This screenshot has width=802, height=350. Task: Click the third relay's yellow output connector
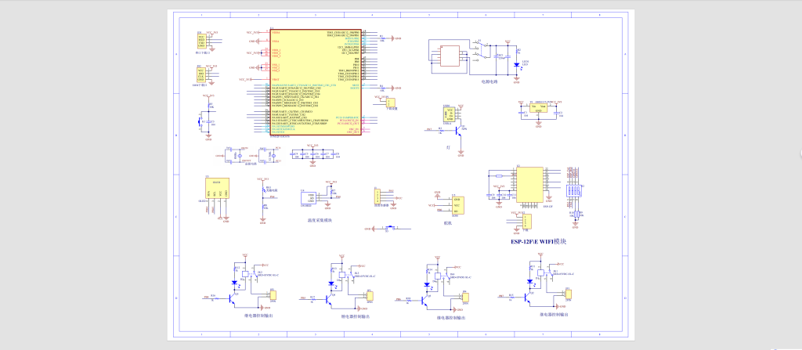click(x=464, y=297)
